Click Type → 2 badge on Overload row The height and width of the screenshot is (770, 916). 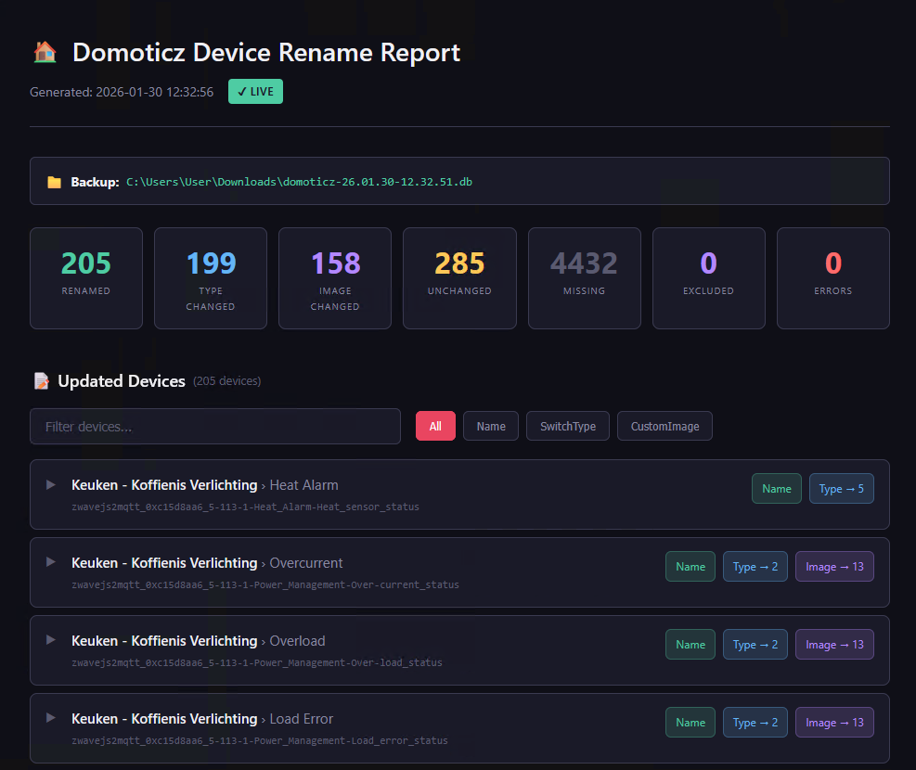tap(755, 645)
